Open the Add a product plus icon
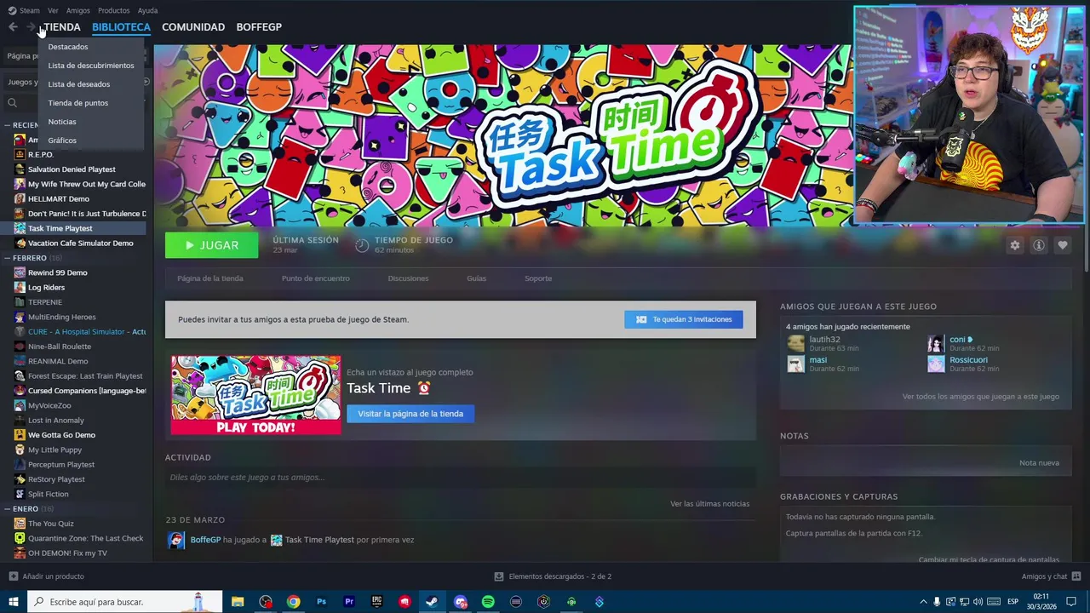 click(x=13, y=576)
